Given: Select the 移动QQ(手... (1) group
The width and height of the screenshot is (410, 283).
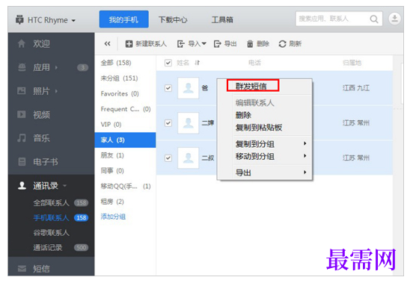Looking at the screenshot, I should (125, 186).
